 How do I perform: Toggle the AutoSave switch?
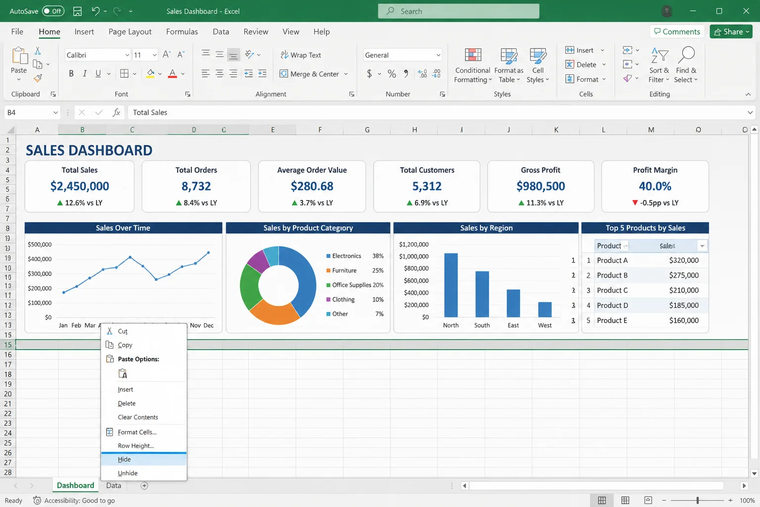point(53,11)
